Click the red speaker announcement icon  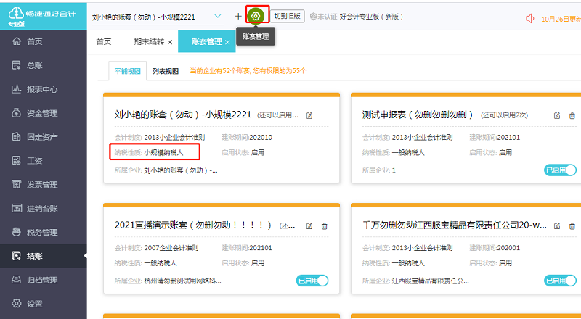tap(530, 19)
